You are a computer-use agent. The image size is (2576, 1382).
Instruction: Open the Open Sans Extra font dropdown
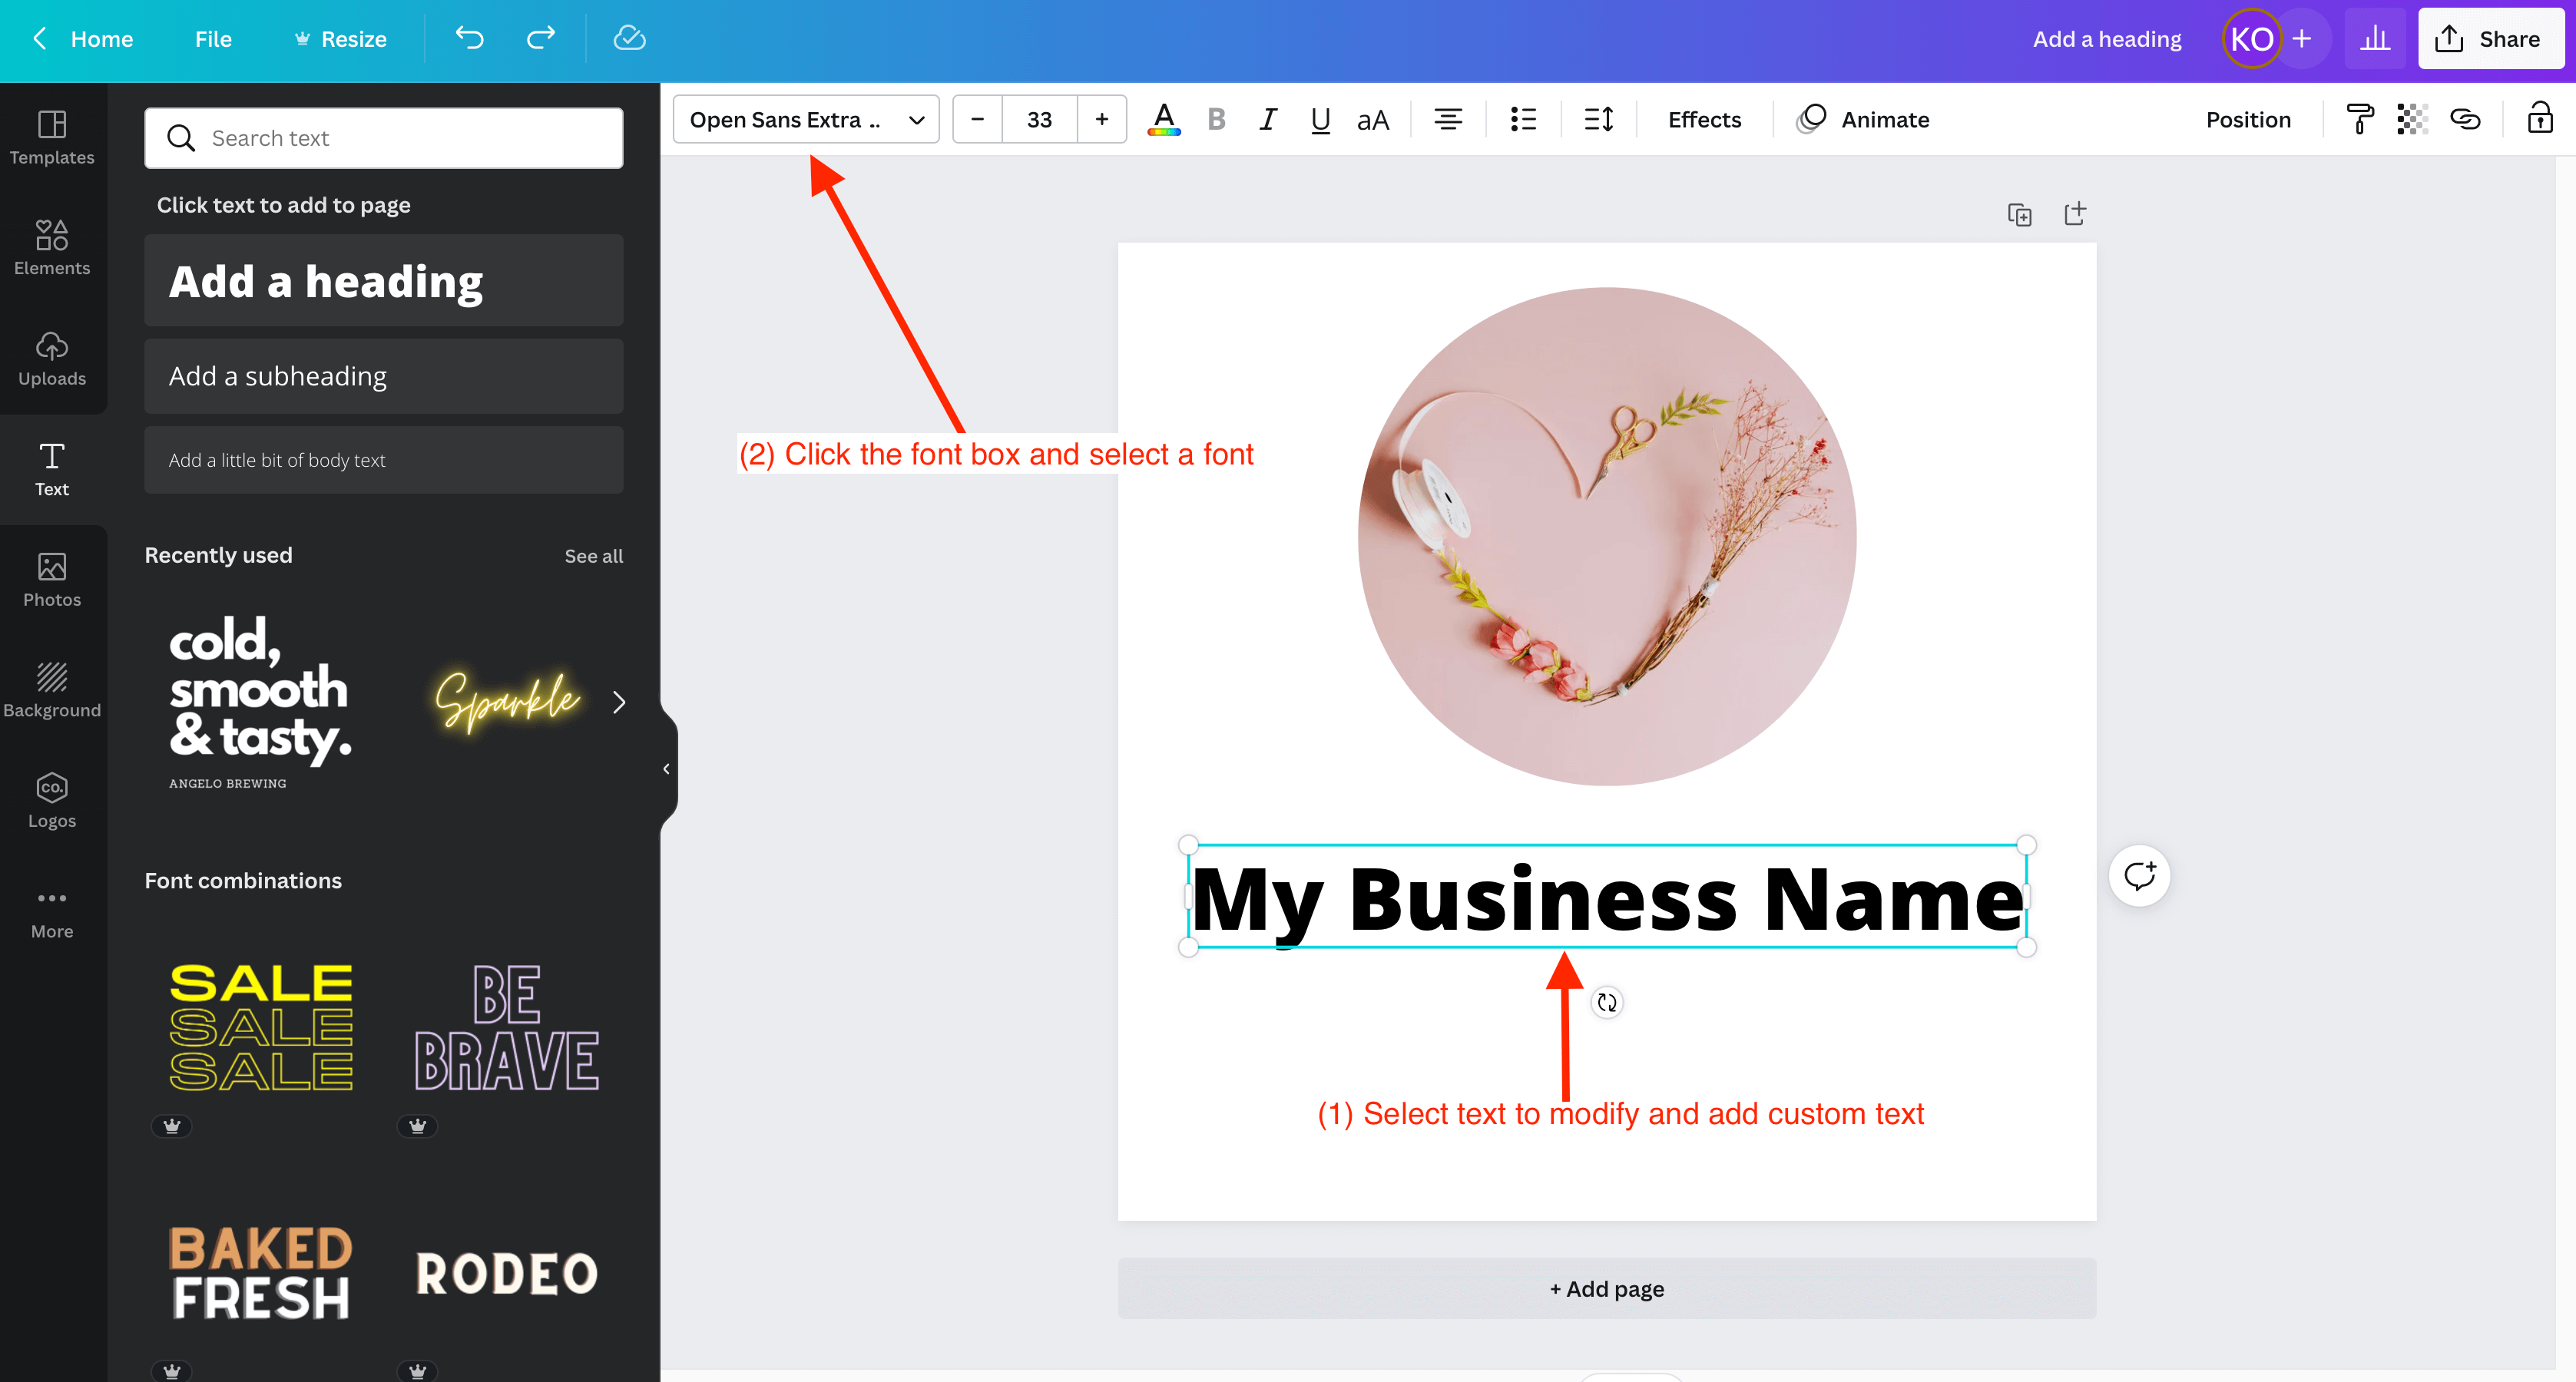pyautogui.click(x=806, y=120)
